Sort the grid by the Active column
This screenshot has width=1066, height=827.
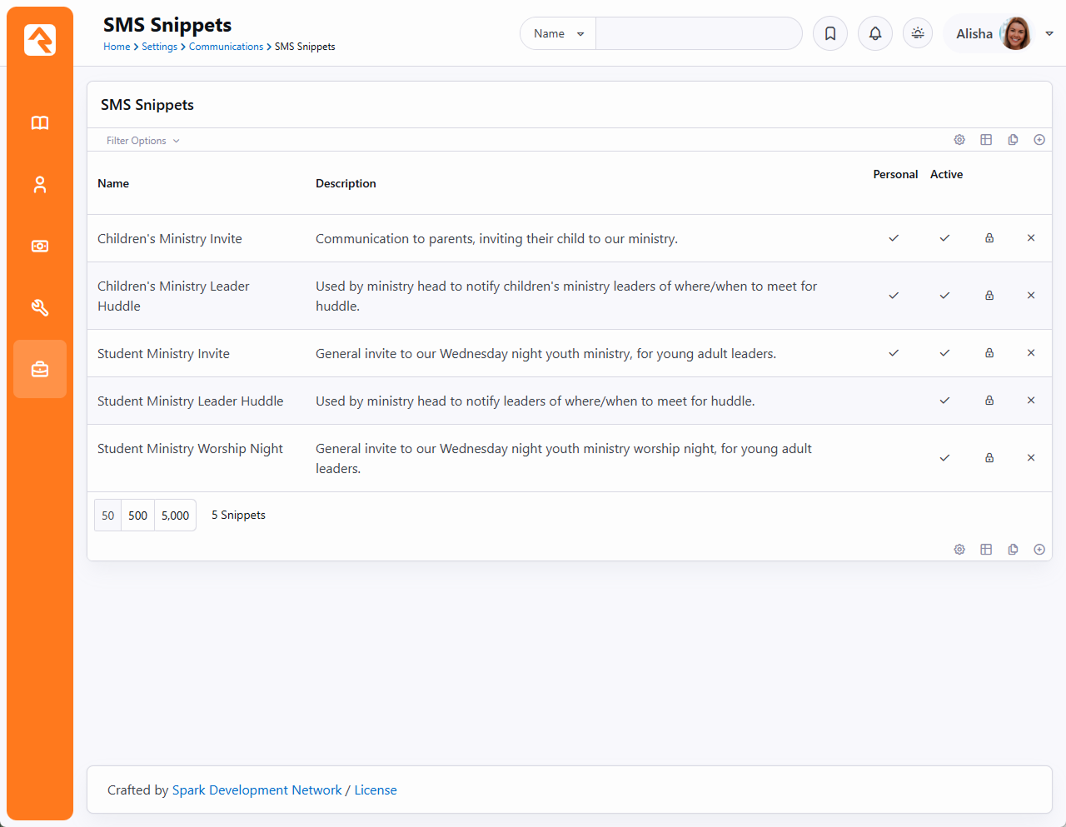[946, 174]
